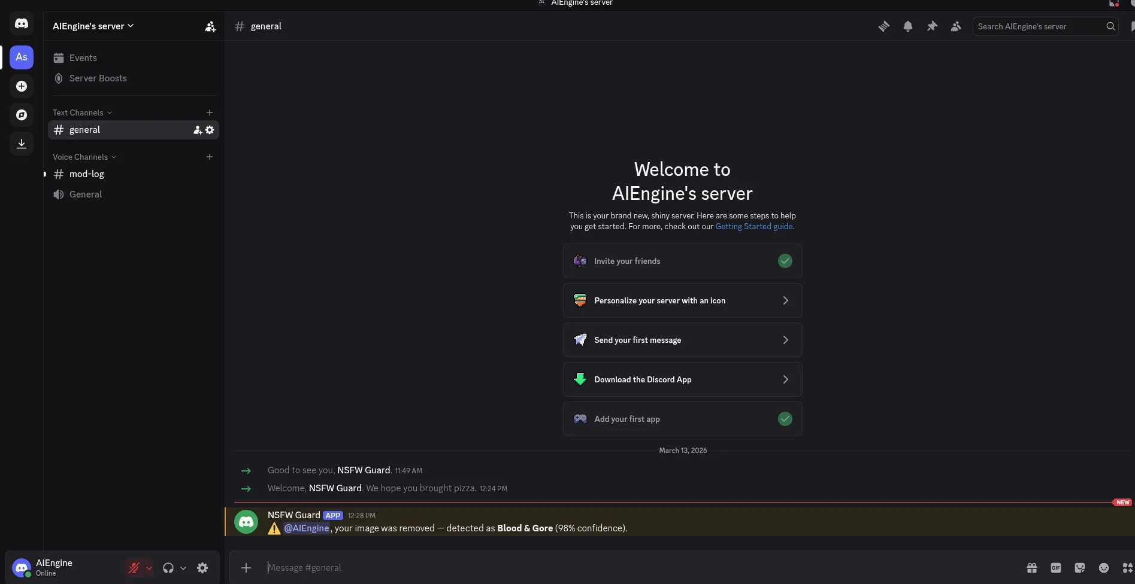This screenshot has width=1135, height=584.
Task: Open notification settings for the channel
Action: tap(908, 26)
